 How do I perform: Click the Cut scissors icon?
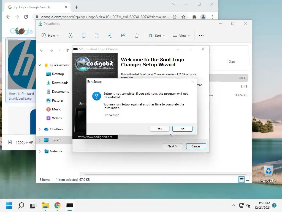[70, 36]
